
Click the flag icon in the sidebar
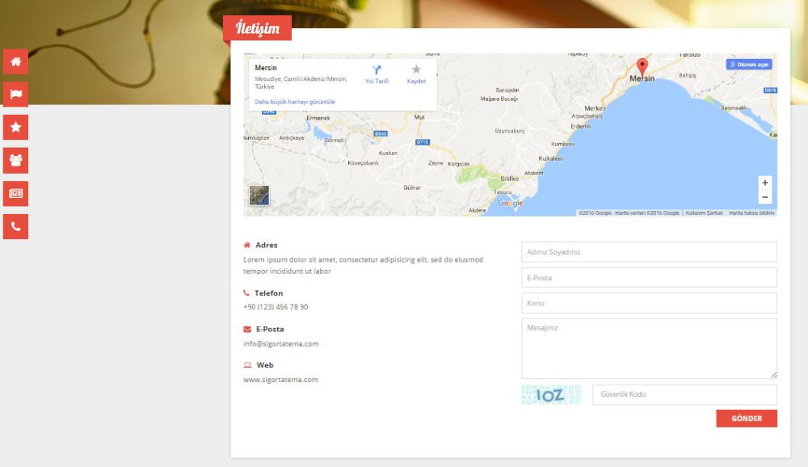click(x=15, y=95)
